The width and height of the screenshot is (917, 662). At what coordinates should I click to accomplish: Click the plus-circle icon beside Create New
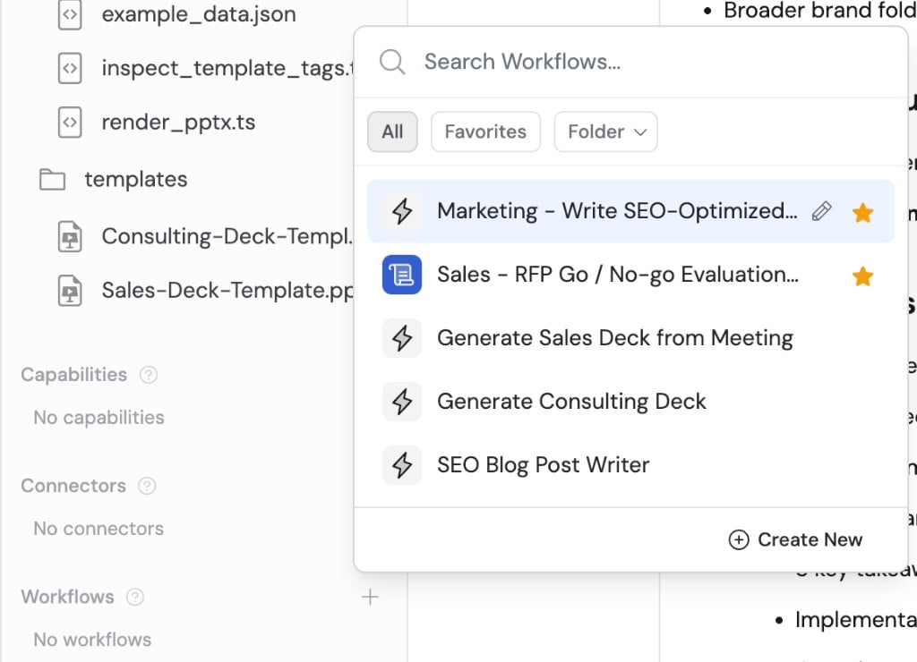739,539
